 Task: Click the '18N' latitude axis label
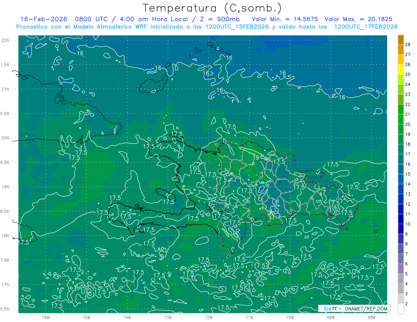click(x=5, y=236)
